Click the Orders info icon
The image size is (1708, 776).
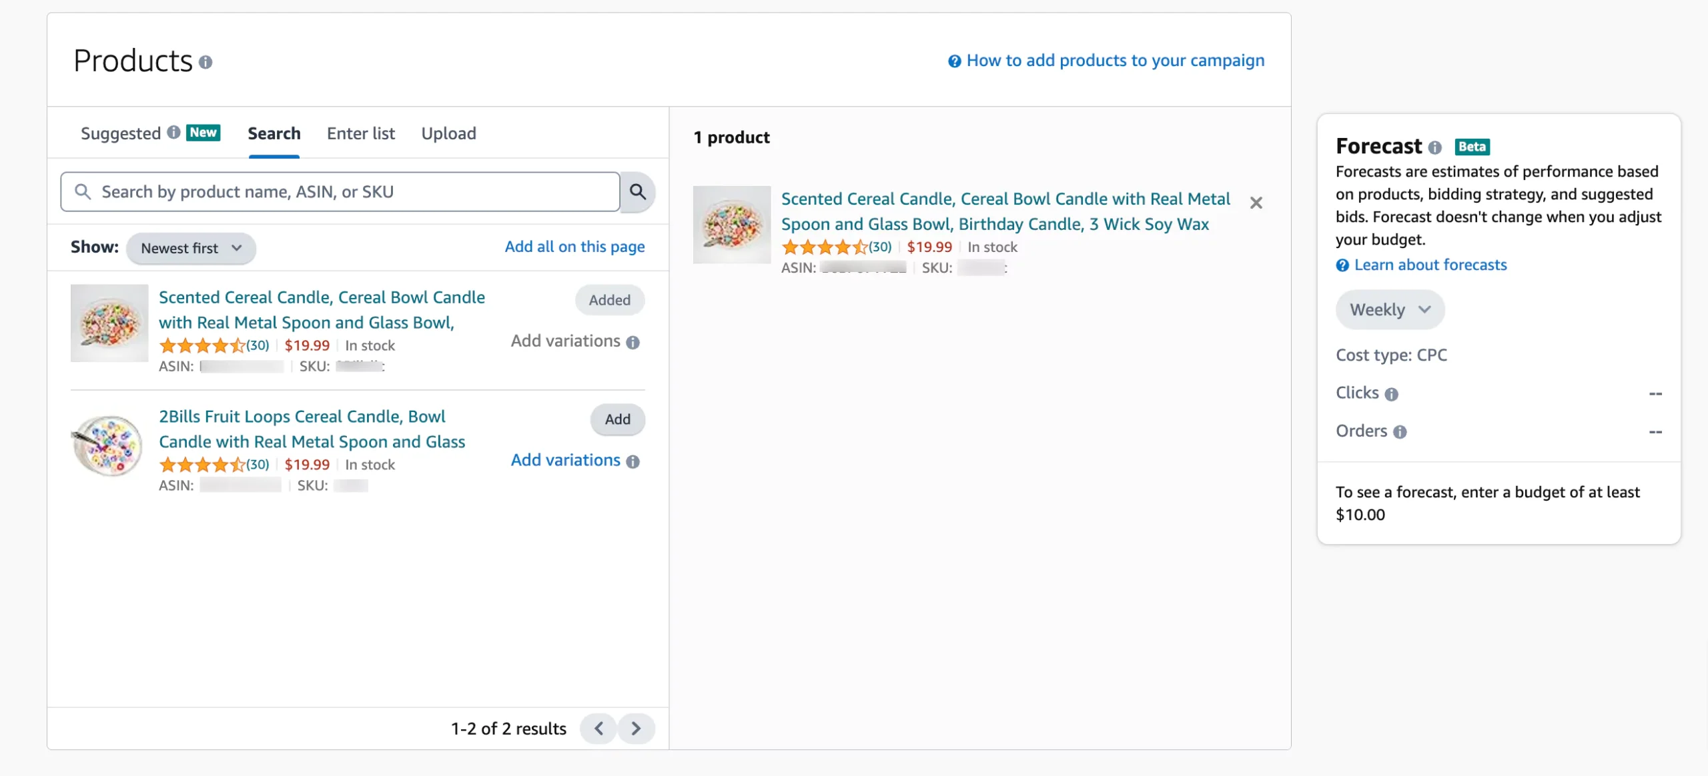1400,432
